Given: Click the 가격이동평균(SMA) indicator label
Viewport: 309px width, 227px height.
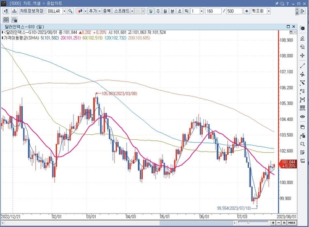Looking at the screenshot, I should [21, 38].
